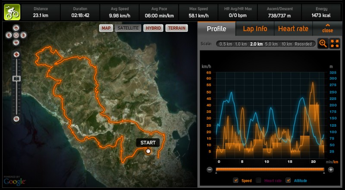Click the Distance value 23.1 km
The width and height of the screenshot is (345, 190).
(41, 16)
